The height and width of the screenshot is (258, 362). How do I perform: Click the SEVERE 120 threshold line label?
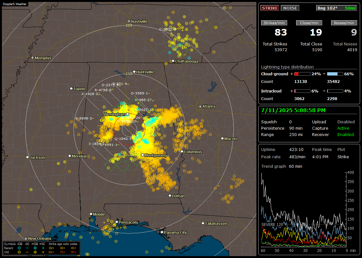click(272, 224)
